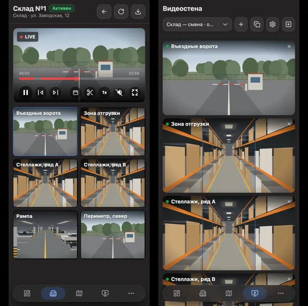The image size is (308, 306).
Task: Select the Зона отгрузки camera thumbnail
Action: click(113, 132)
